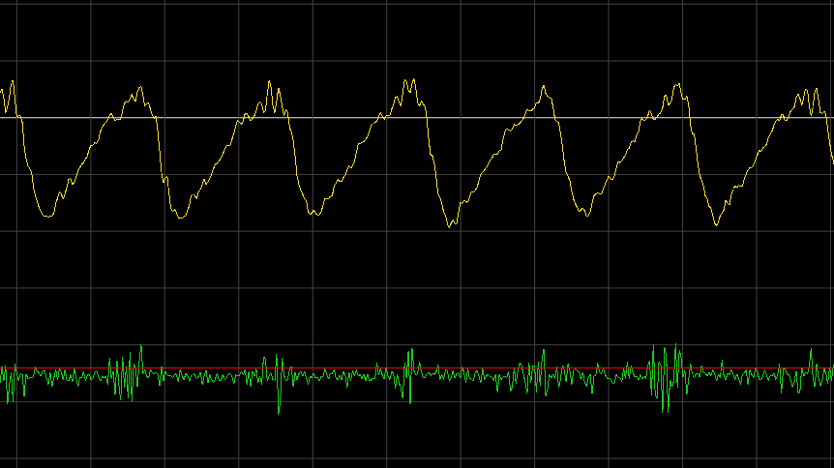
Task: Click the rightmost large green signal burst
Action: [x=666, y=377]
